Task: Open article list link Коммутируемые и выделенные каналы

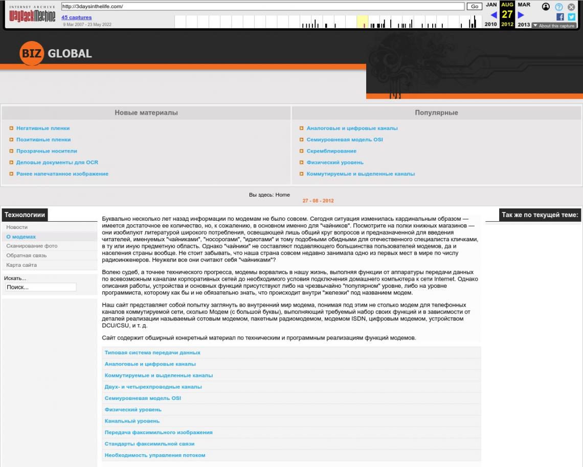Action: pos(159,375)
